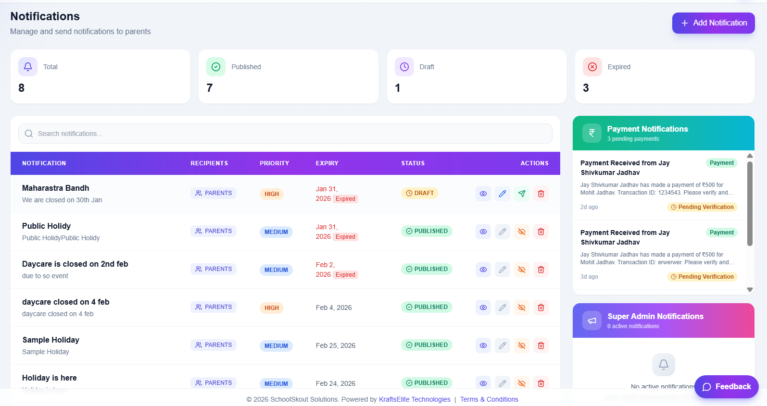The image size is (767, 406).
Task: Edit the Holiday is here notification
Action: (503, 383)
